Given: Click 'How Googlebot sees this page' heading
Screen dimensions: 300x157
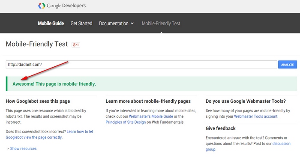Looking at the screenshot, I should [38, 101].
